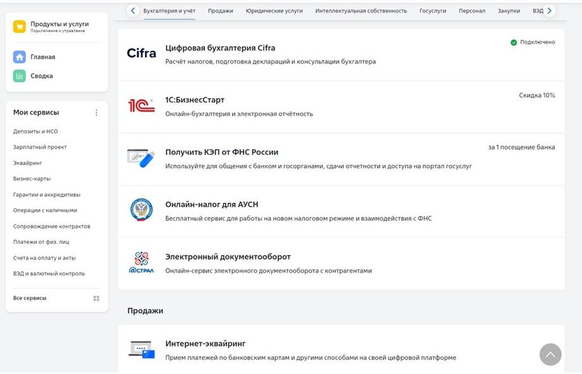The image size is (582, 374).
Task: Open the Юридические услуги tab
Action: (x=274, y=11)
